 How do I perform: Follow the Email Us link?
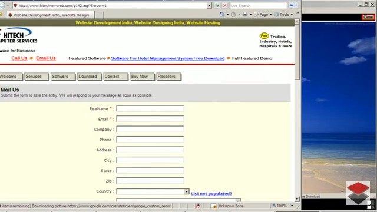[46, 58]
